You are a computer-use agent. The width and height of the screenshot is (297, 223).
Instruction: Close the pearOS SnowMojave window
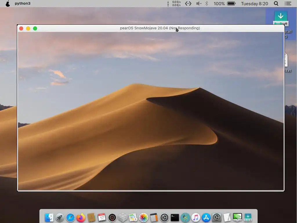point(21,28)
